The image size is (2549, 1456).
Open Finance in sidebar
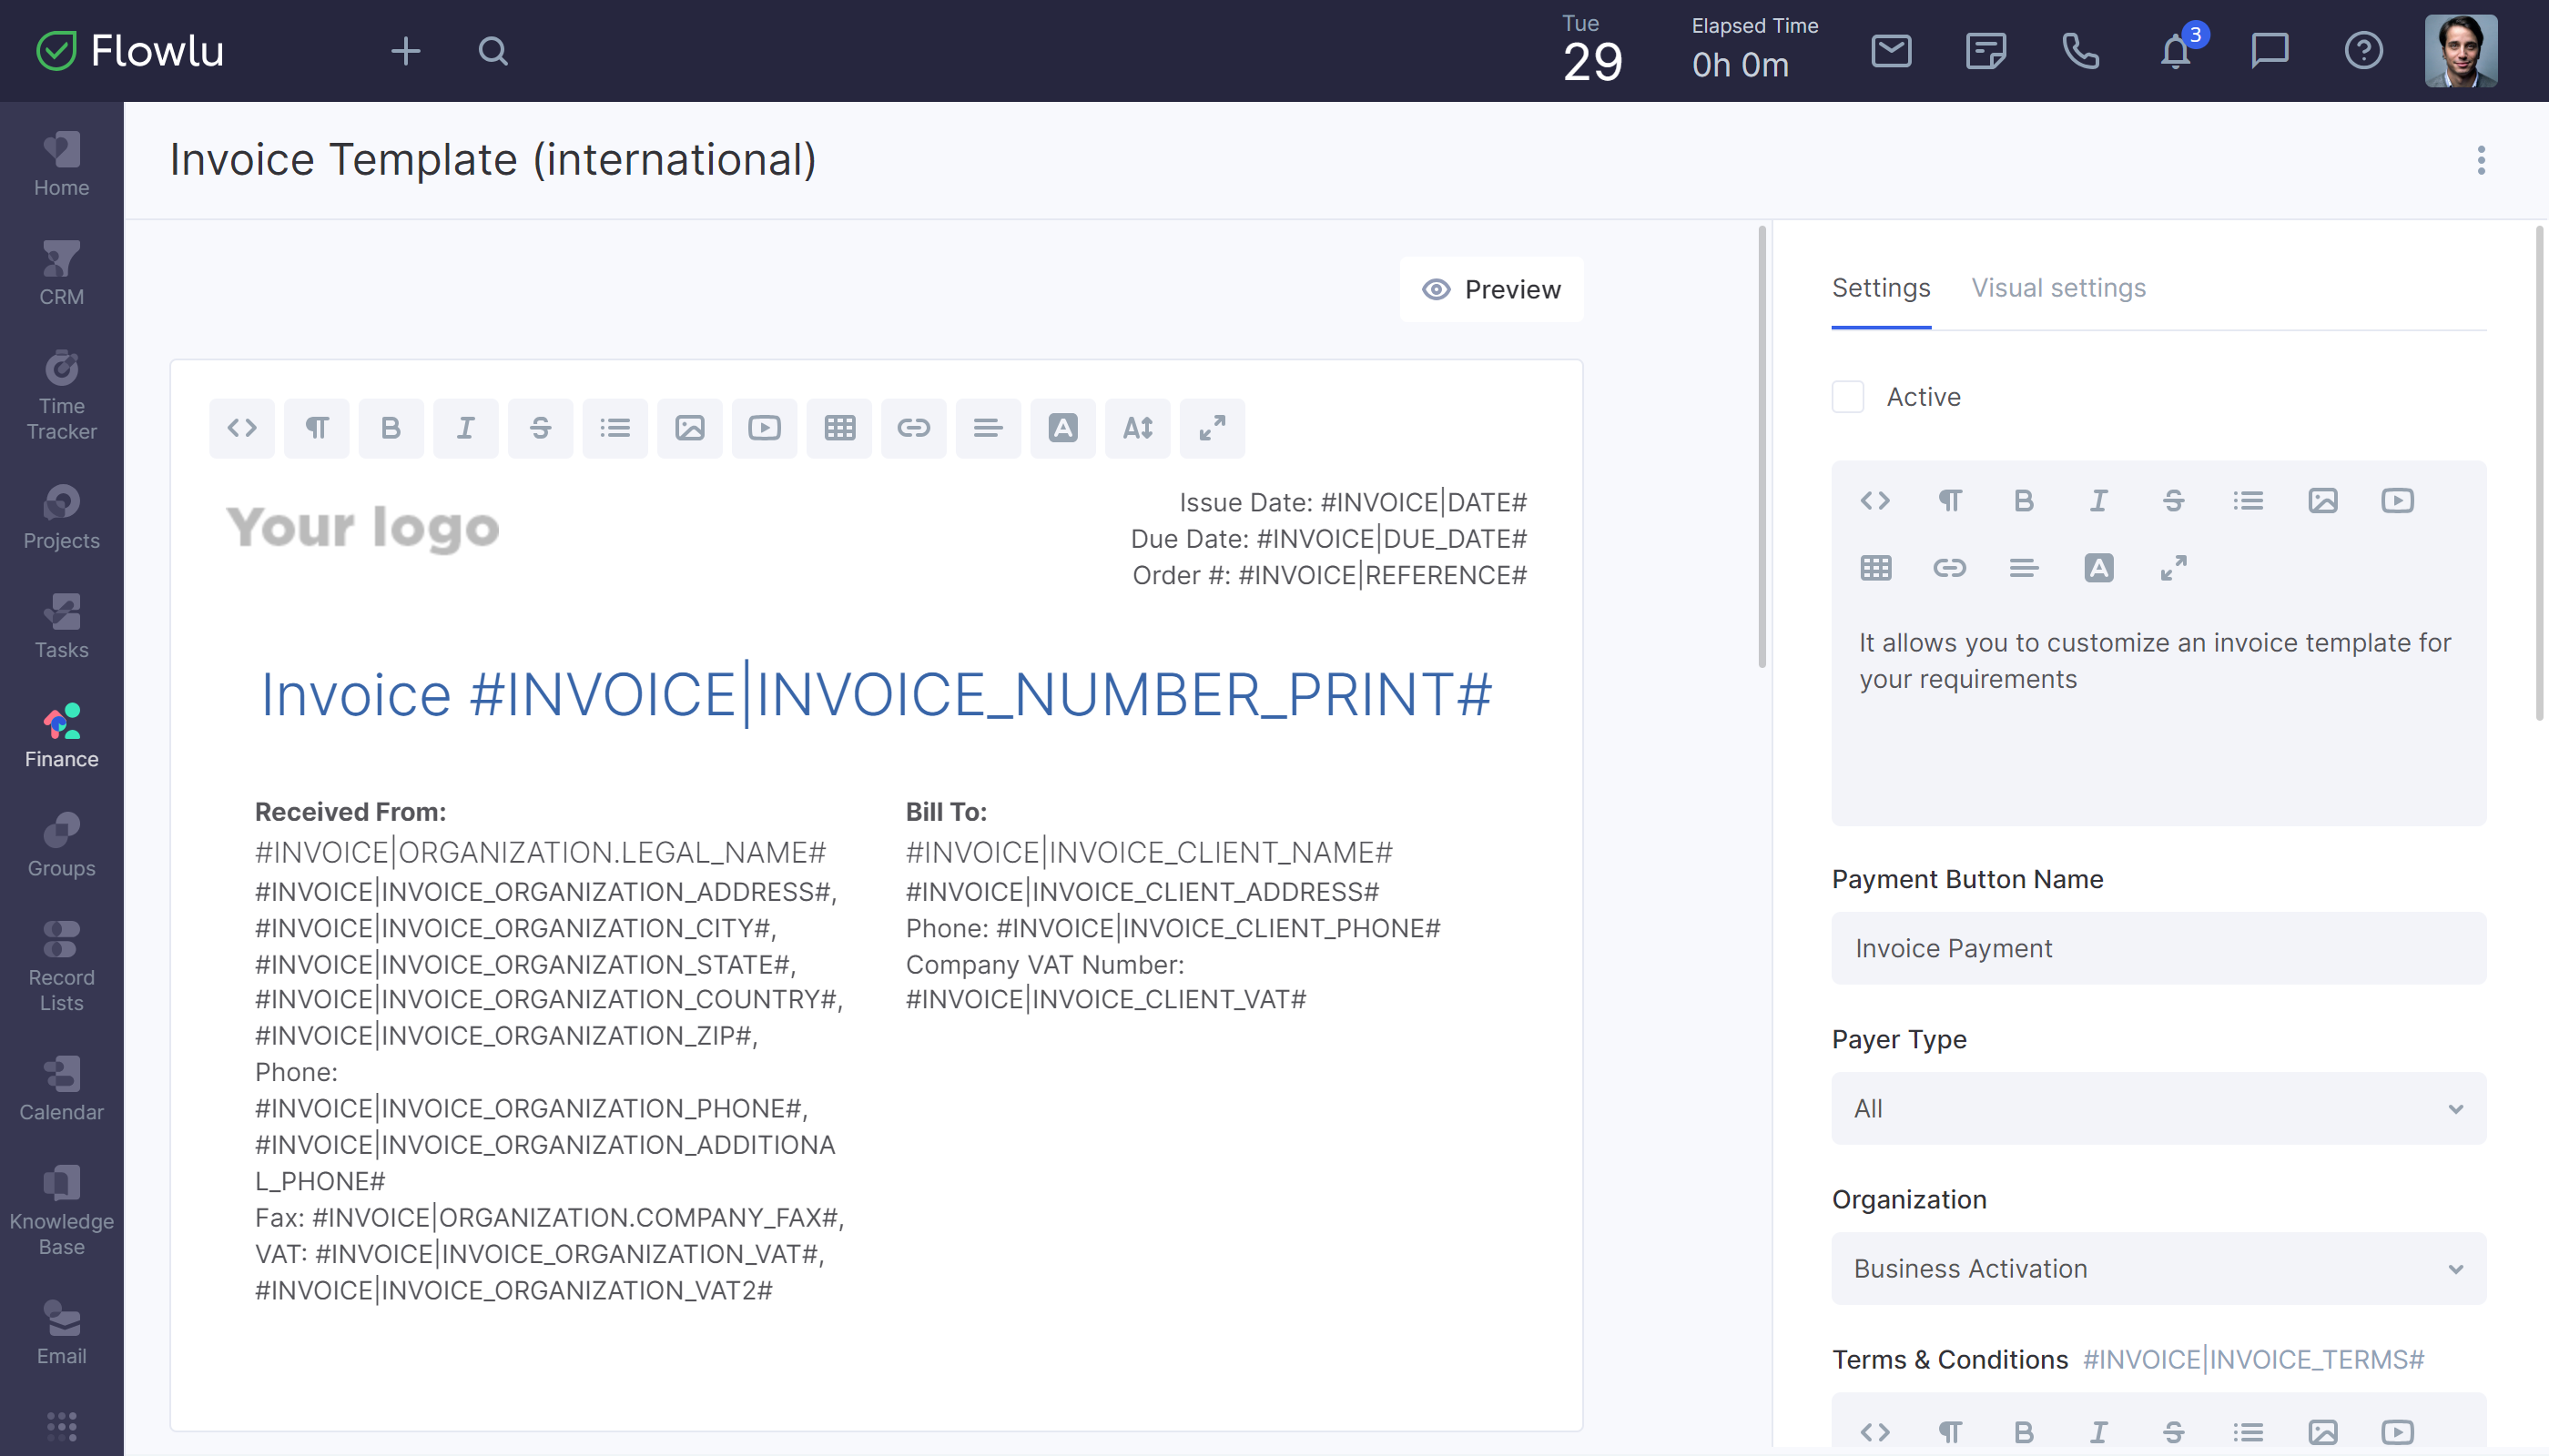click(61, 736)
